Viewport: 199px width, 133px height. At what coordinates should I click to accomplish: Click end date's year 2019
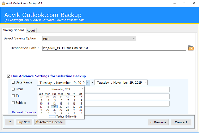click(138, 83)
